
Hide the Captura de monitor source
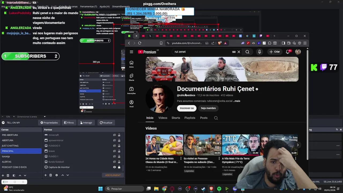tap(114, 167)
